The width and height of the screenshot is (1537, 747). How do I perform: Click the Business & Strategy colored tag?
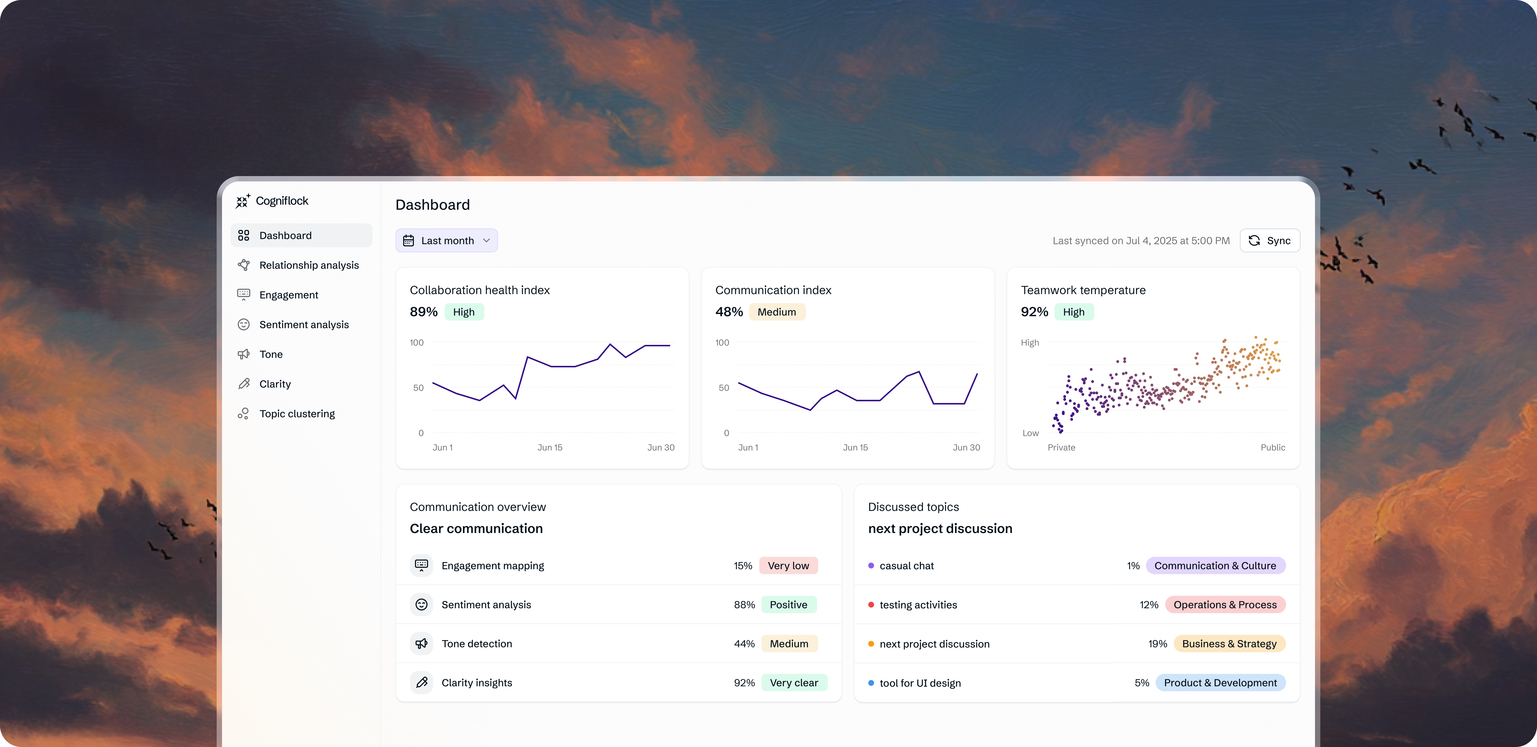click(x=1229, y=643)
